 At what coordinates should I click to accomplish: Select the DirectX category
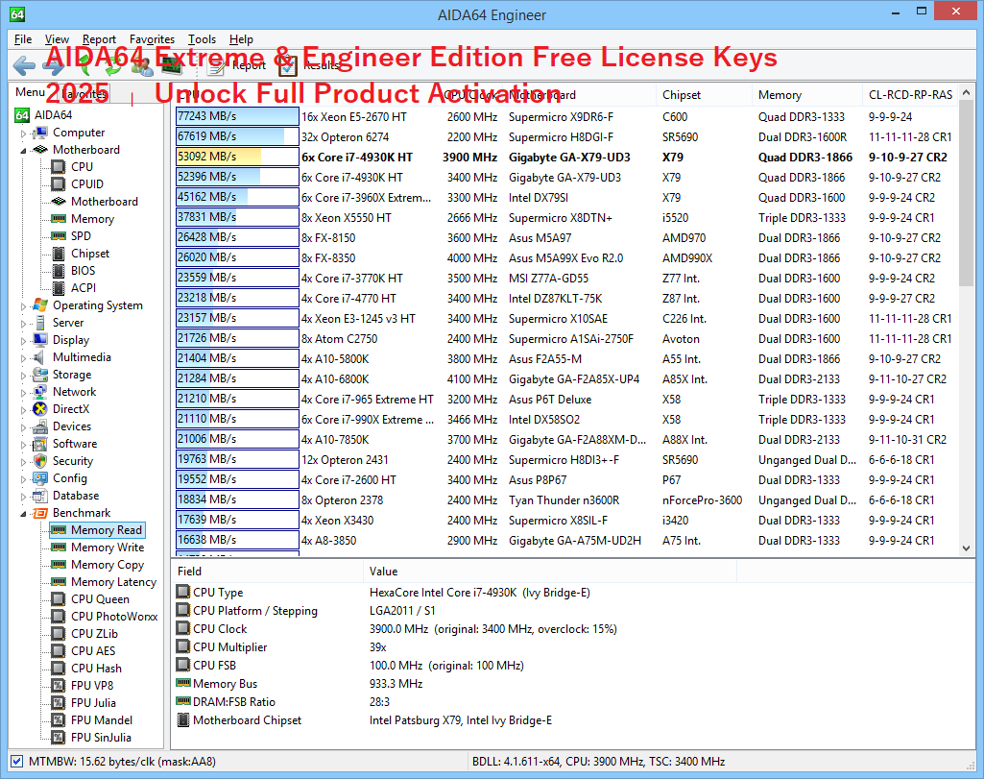click(71, 408)
